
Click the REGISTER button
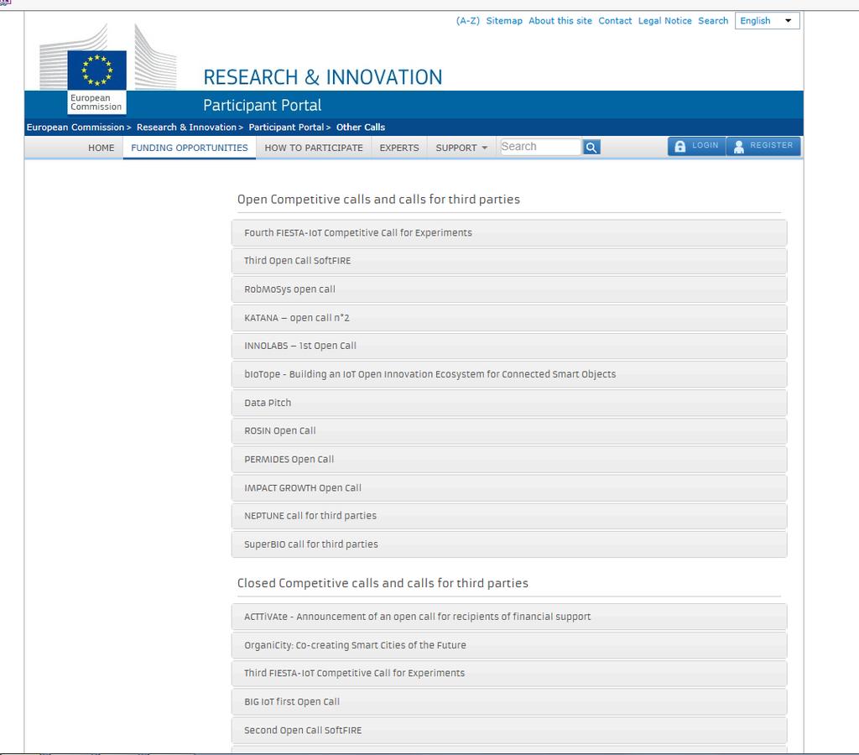[763, 146]
